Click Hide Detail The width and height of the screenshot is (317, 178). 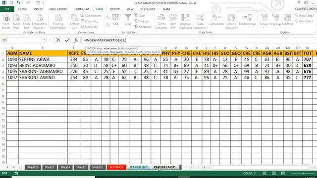304,21
